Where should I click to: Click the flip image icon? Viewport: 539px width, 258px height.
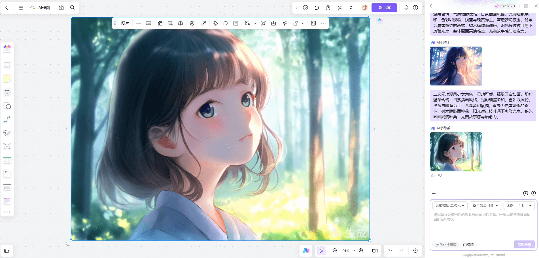click(181, 23)
